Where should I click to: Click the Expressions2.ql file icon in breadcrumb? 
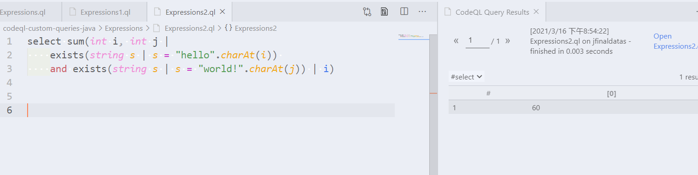(x=156, y=28)
